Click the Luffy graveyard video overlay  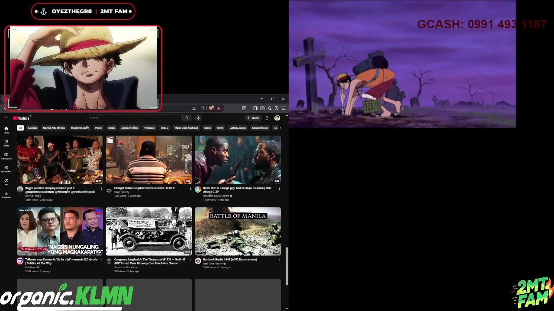pyautogui.click(x=402, y=64)
